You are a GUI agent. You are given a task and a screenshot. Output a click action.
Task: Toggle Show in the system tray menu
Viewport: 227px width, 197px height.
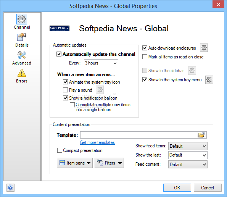click(x=145, y=80)
